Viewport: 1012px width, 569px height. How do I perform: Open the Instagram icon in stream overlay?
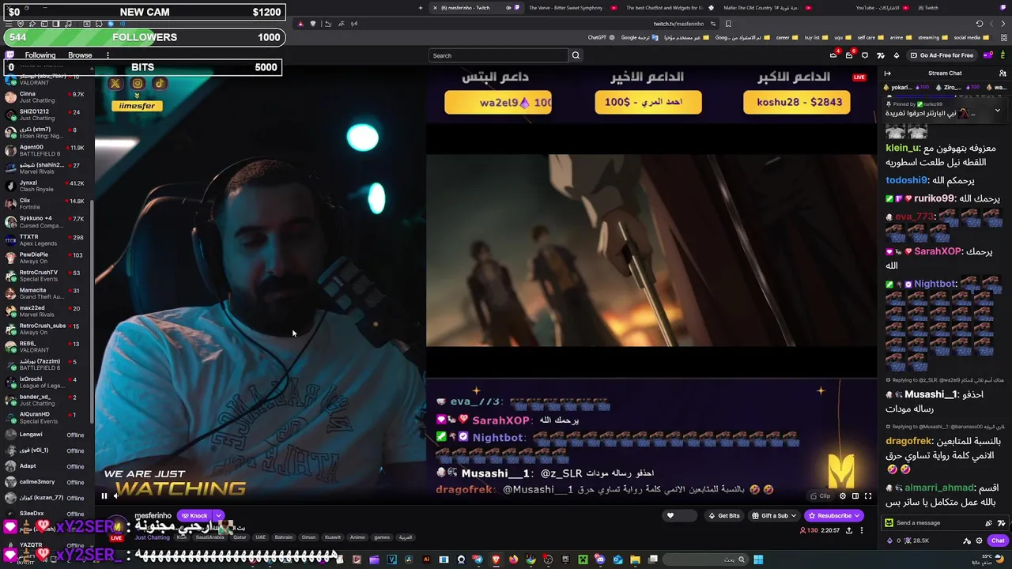pos(138,84)
